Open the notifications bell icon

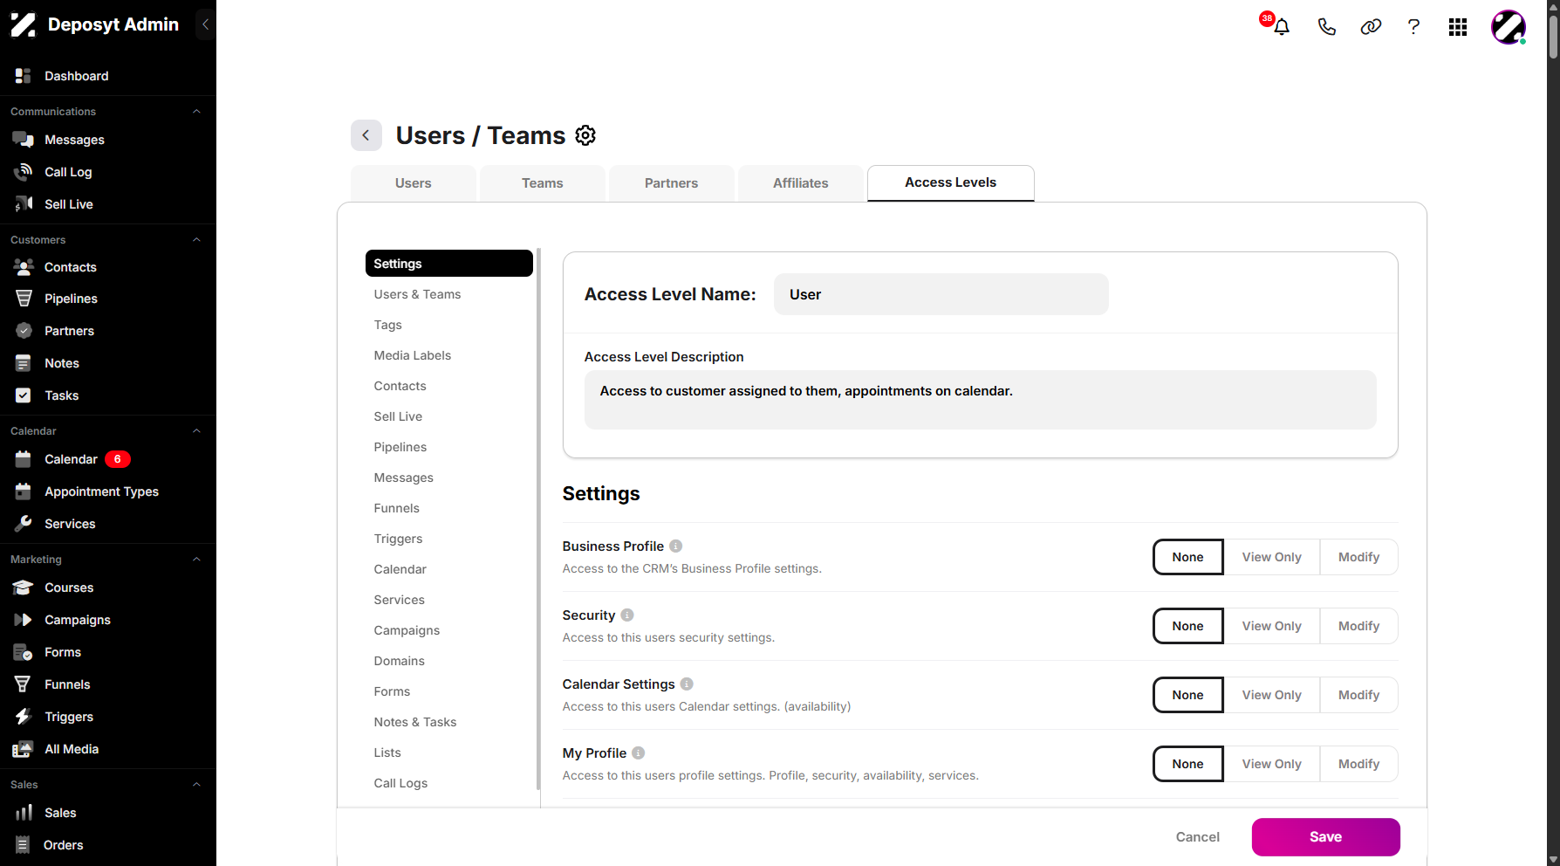coord(1281,27)
